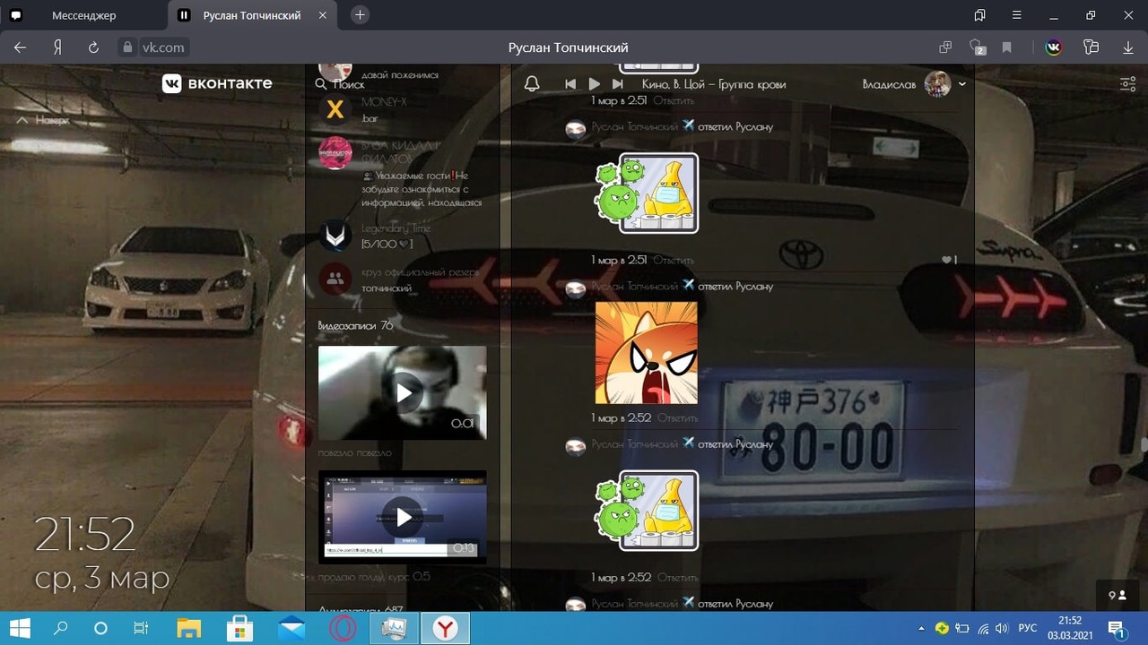Play the Kino track in VK player
1148x645 pixels.
click(594, 83)
